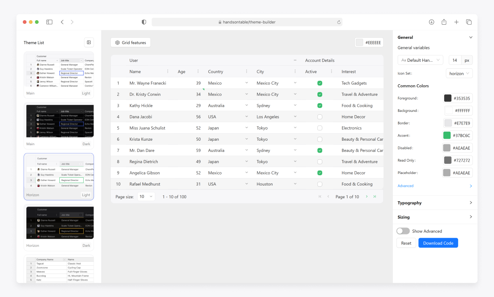Image resolution: width=494 pixels, height=297 pixels.
Task: Open the Active column menu dots
Action: click(332, 72)
